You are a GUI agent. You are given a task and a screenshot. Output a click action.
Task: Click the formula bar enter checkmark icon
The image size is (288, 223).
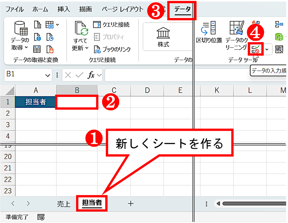point(79,75)
